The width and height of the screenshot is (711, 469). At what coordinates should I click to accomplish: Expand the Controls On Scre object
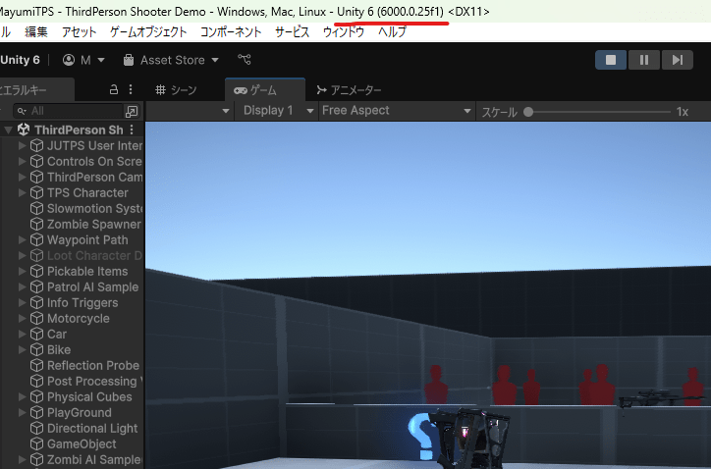[22, 161]
